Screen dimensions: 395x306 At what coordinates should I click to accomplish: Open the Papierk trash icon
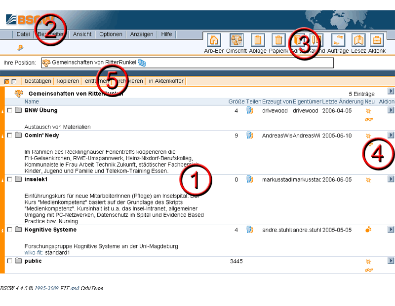(278, 41)
